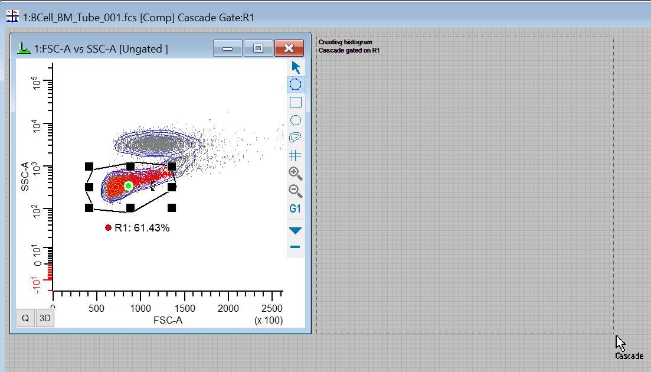This screenshot has height=372, width=651.
Task: Toggle the 3D view button
Action: [45, 318]
